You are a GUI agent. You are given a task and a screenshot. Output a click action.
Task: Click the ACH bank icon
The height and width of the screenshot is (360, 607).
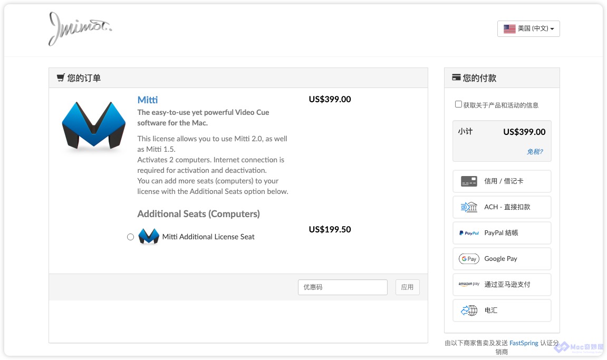[469, 207]
